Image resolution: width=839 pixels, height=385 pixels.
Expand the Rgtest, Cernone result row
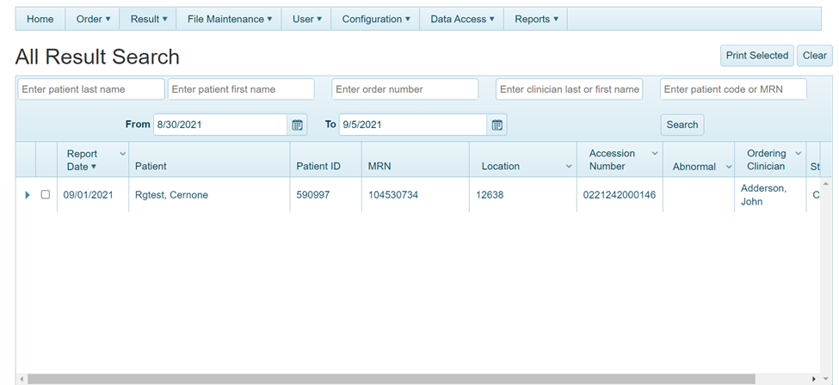coord(28,195)
